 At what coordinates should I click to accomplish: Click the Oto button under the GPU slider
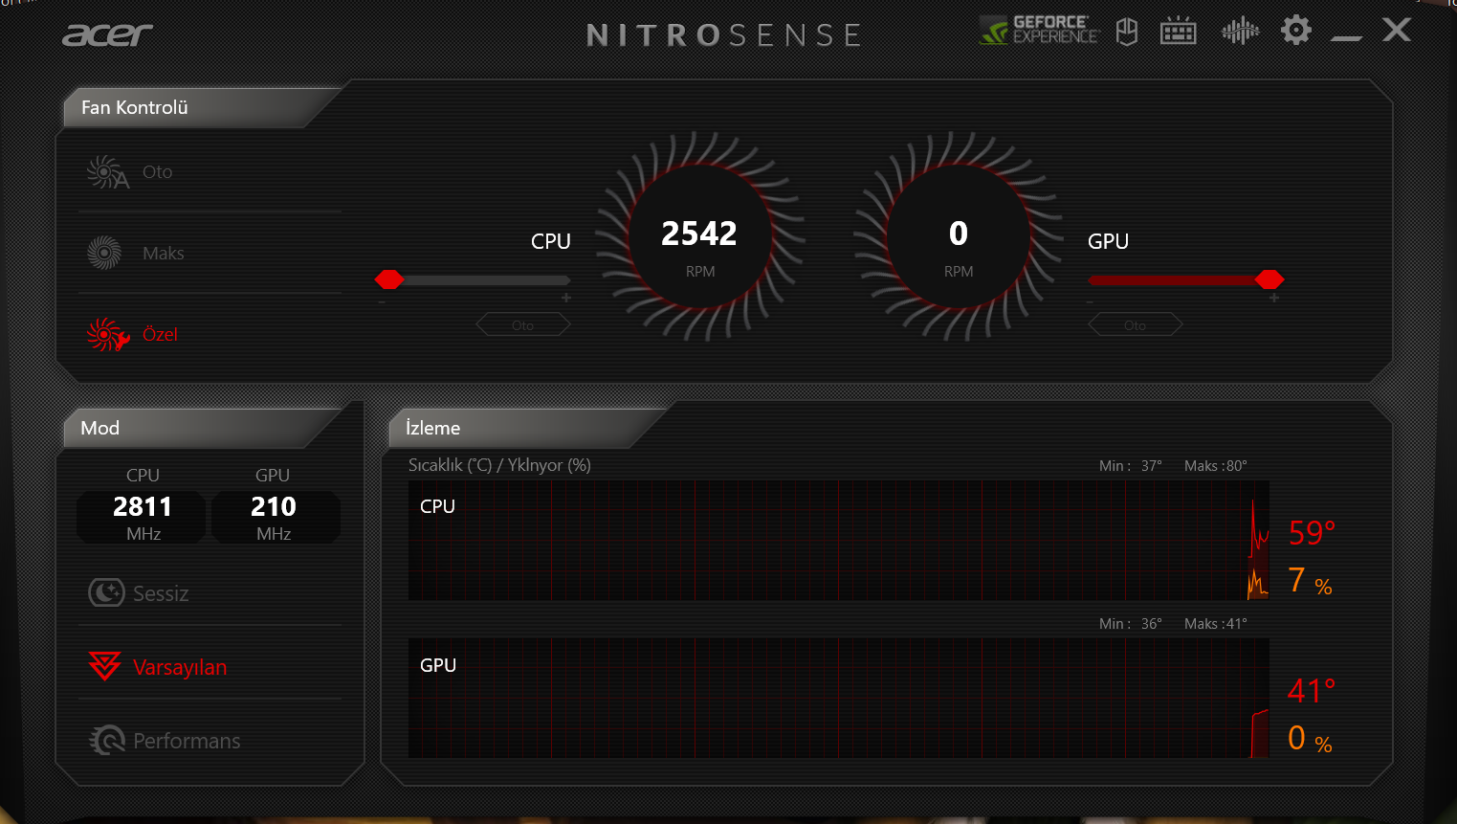click(1136, 325)
